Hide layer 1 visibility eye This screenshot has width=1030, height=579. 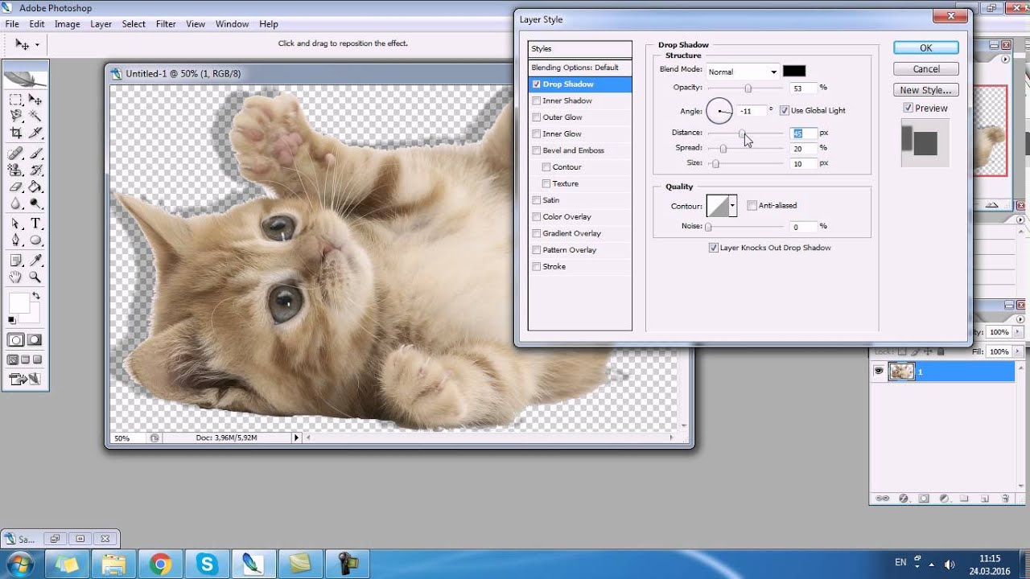[x=880, y=371]
